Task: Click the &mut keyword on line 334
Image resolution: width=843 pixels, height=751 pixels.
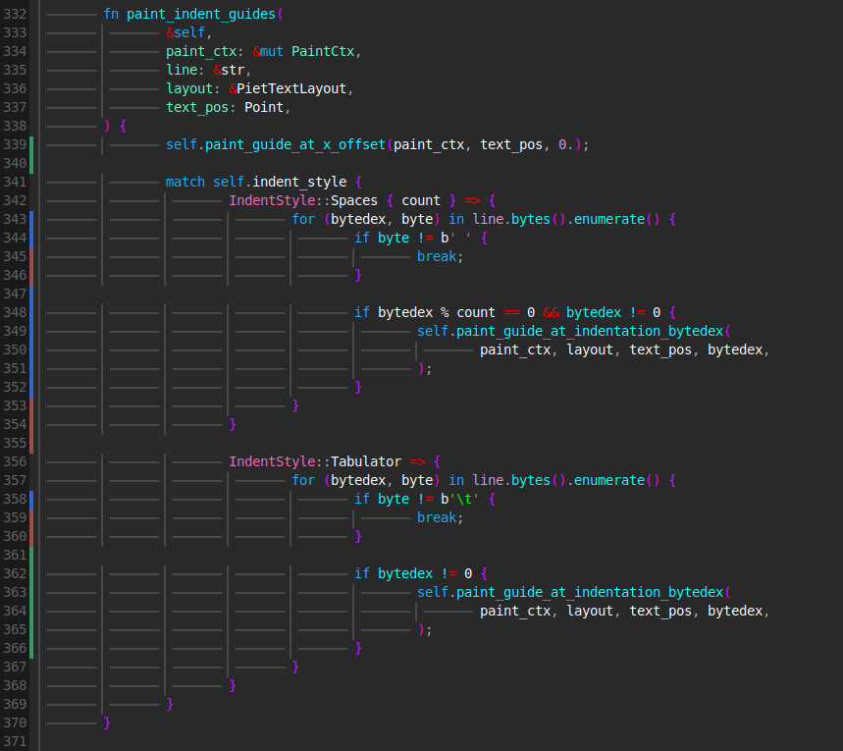Action: [268, 51]
